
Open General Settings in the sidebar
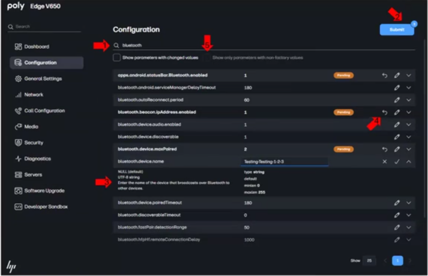pyautogui.click(x=46, y=79)
